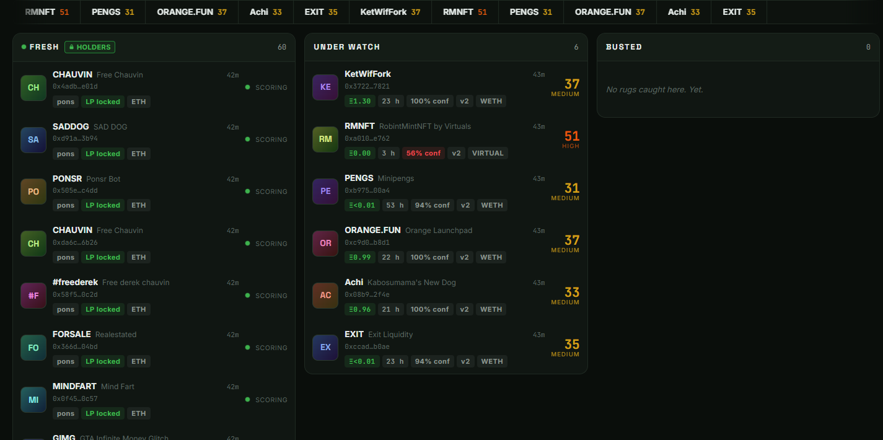Screen dimensions: 883x440
Task: Click address 0xa010…e762 under RMNFT
Action: click(367, 138)
